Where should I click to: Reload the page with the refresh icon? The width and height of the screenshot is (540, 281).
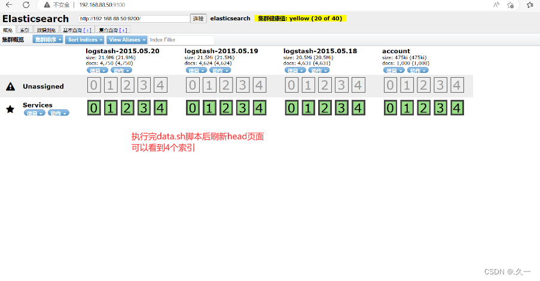pyautogui.click(x=26, y=5)
